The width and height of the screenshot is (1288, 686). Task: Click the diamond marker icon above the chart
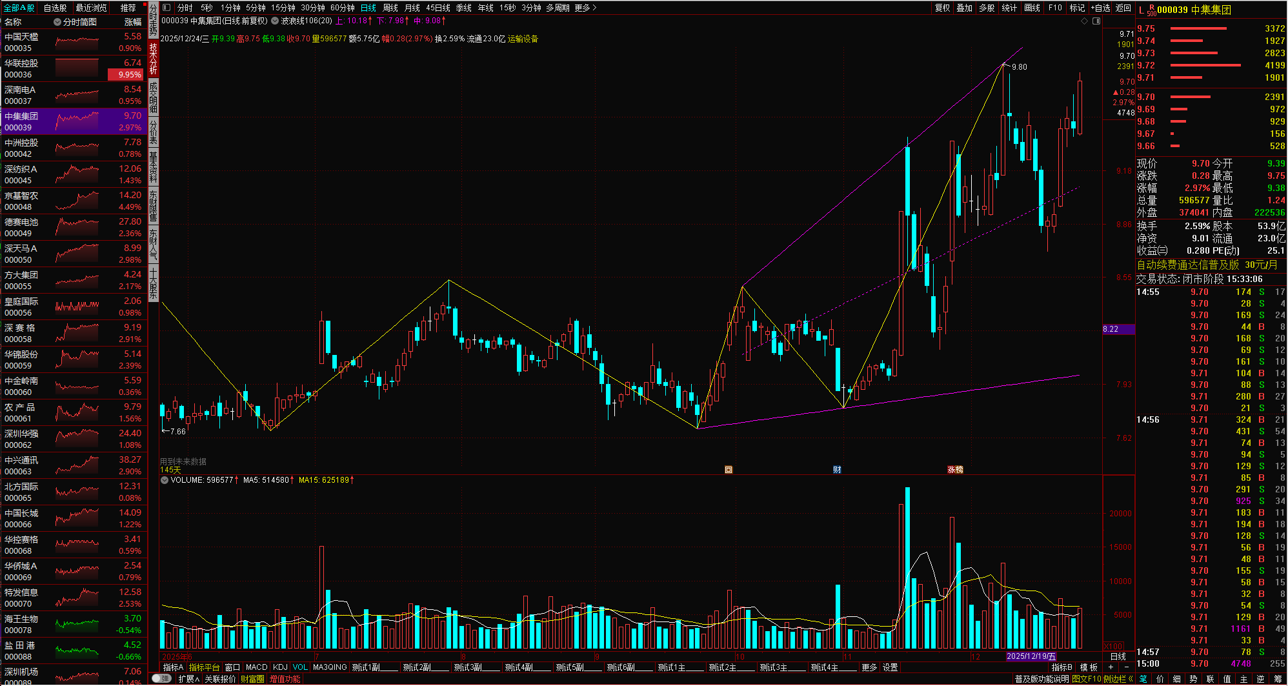[1085, 21]
